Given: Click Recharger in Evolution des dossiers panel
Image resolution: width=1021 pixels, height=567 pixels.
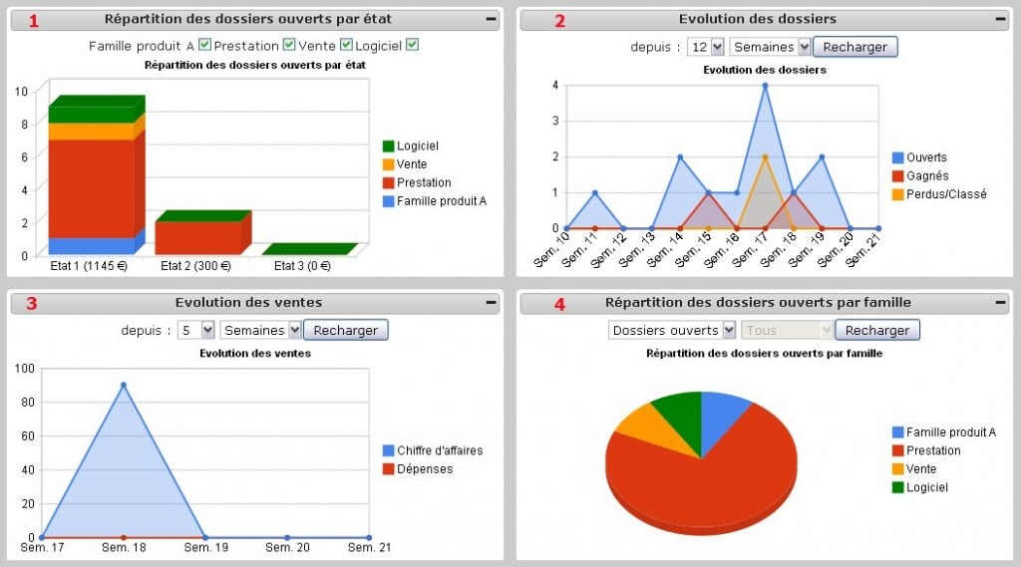Looking at the screenshot, I should 854,47.
